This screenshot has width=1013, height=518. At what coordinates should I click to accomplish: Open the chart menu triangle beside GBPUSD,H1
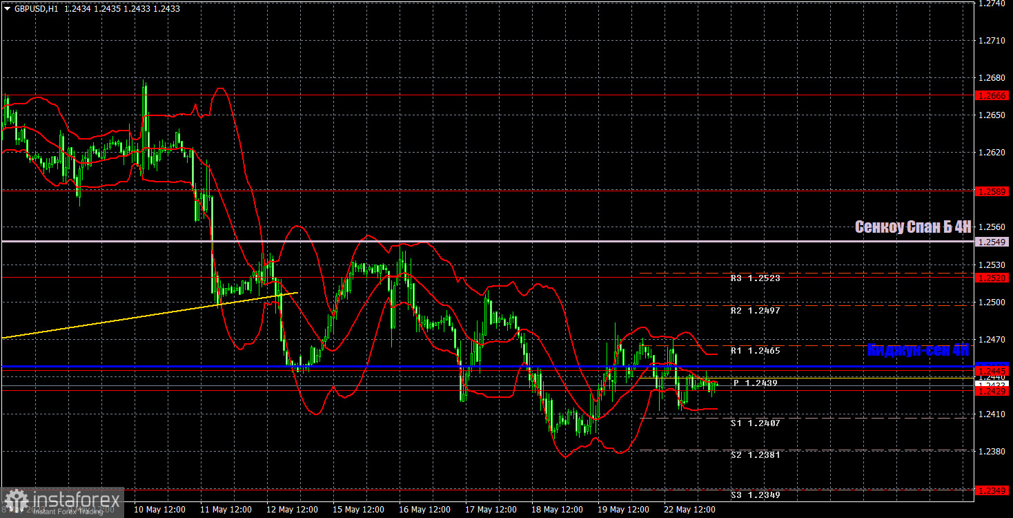[7, 8]
